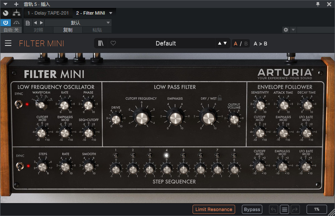Screen dimensions: 335x216
Task: Click the step 8 LED button
Action: point(234,155)
